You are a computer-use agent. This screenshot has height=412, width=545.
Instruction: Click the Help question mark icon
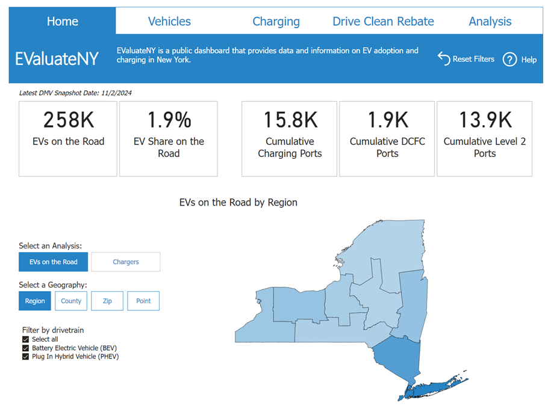click(x=509, y=60)
